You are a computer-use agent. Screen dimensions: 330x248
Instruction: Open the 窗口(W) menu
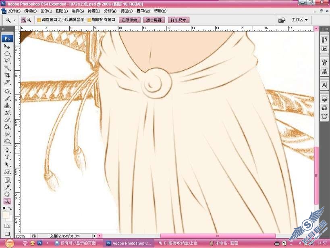tap(143, 11)
